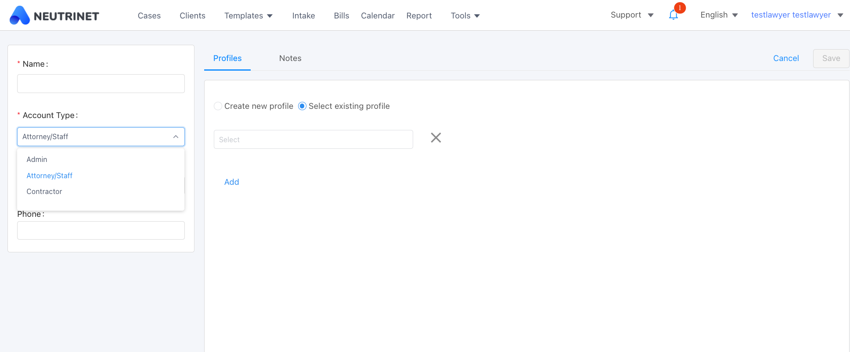Click into the Name input field
This screenshot has height=352, width=850.
pyautogui.click(x=101, y=84)
